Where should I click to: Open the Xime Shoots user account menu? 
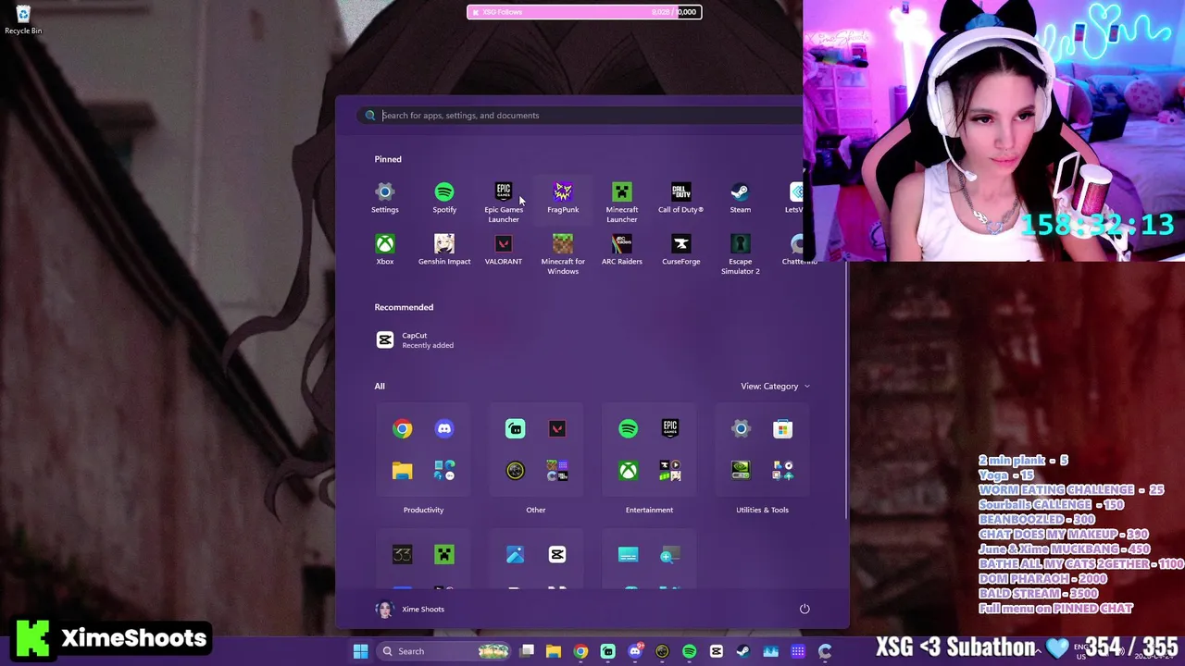click(410, 610)
